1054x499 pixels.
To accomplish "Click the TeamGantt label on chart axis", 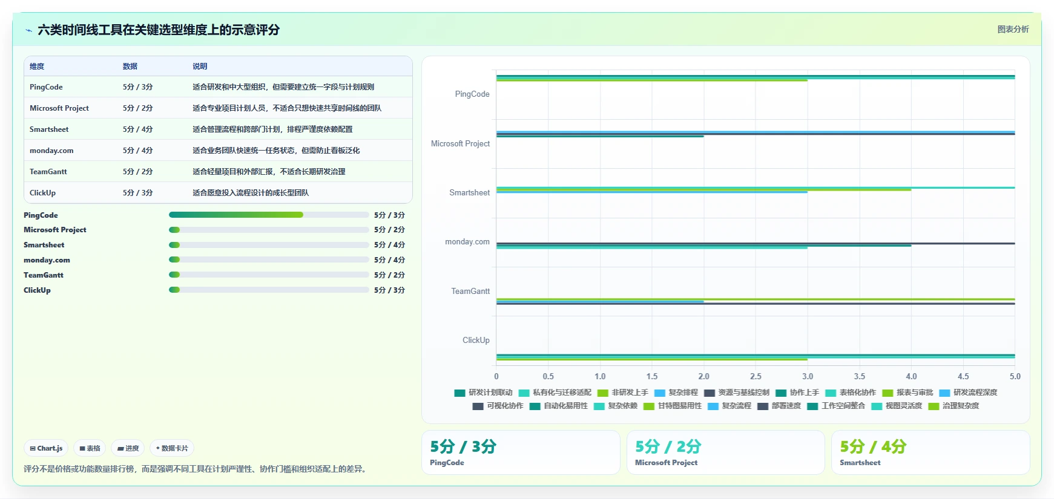I will pyautogui.click(x=470, y=292).
